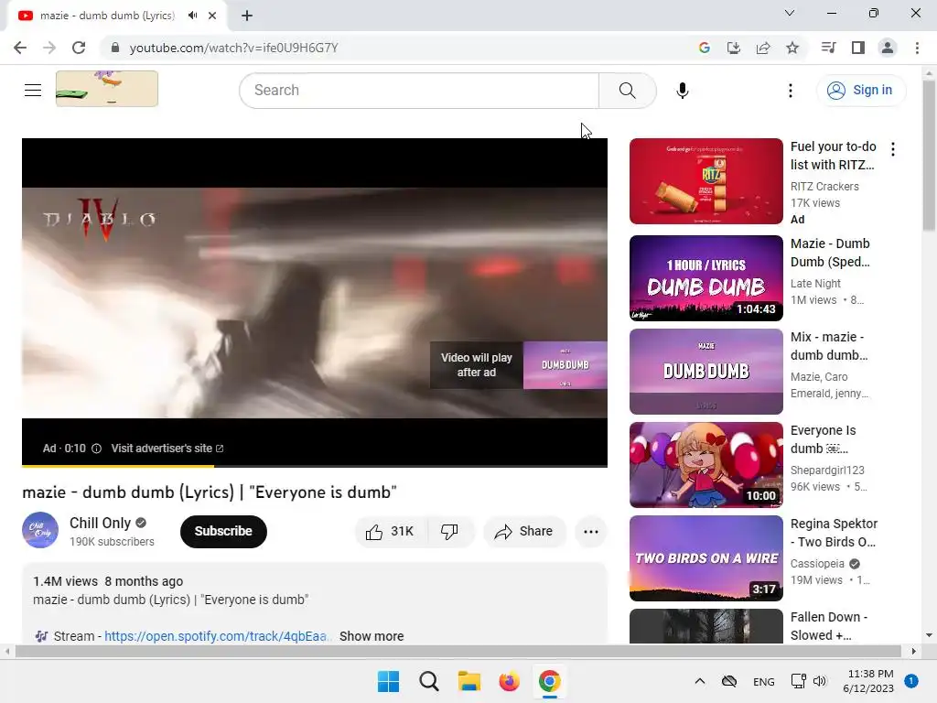The width and height of the screenshot is (937, 703).
Task: Open Chrome media controls icon
Action: point(828,48)
